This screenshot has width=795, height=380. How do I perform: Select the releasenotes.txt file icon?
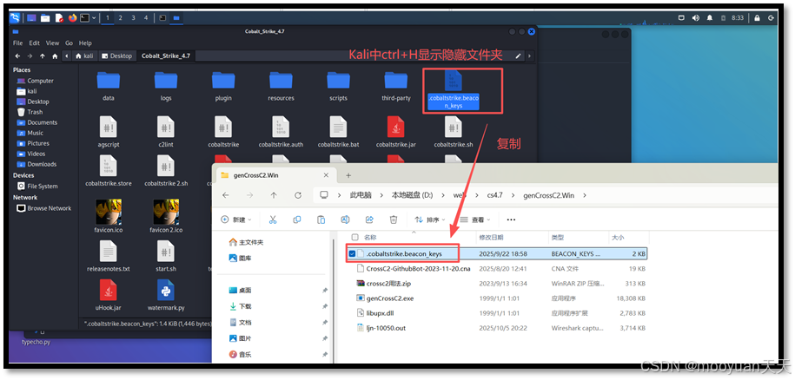click(x=108, y=251)
